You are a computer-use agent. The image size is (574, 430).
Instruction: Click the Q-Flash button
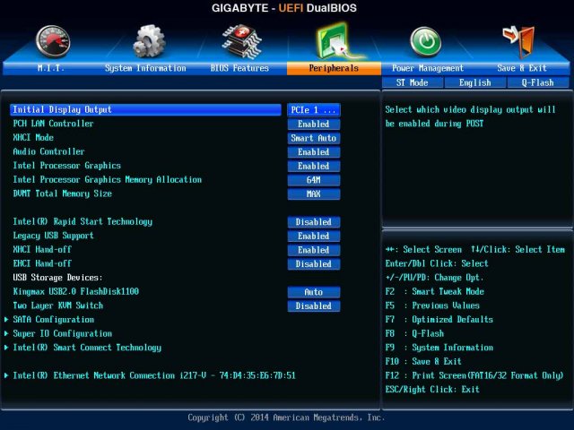coord(531,82)
